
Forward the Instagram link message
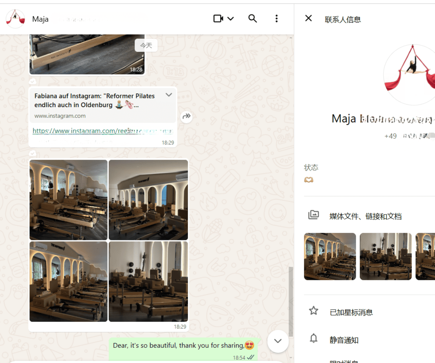coord(186,117)
